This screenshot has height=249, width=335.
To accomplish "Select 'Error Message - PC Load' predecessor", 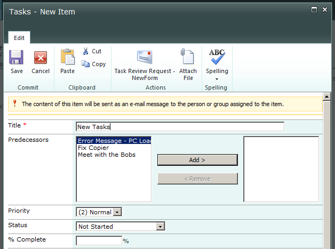I will pyautogui.click(x=114, y=141).
